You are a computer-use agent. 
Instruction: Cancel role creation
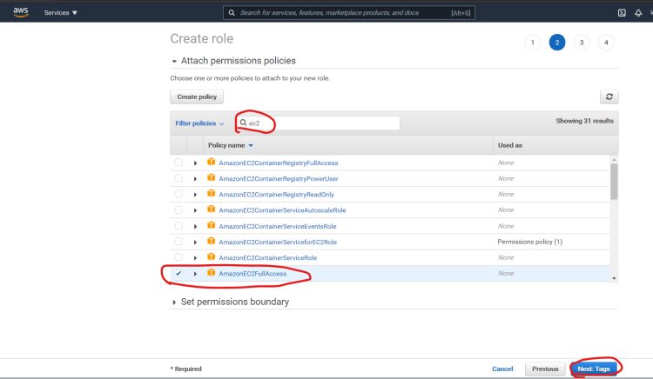502,369
